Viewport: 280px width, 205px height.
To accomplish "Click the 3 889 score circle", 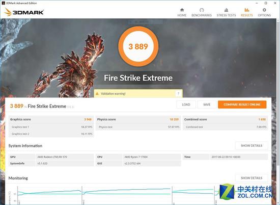I will tap(138, 46).
